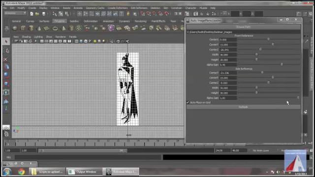This screenshot has width=315, height=177.
Task: Adjust Side Reference CenterZ slider
Action: 268,83
